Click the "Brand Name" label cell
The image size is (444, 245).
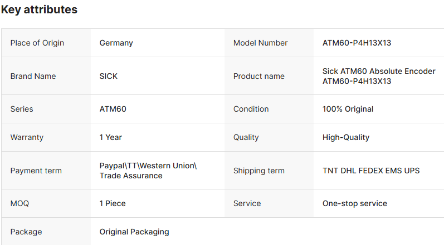(33, 76)
